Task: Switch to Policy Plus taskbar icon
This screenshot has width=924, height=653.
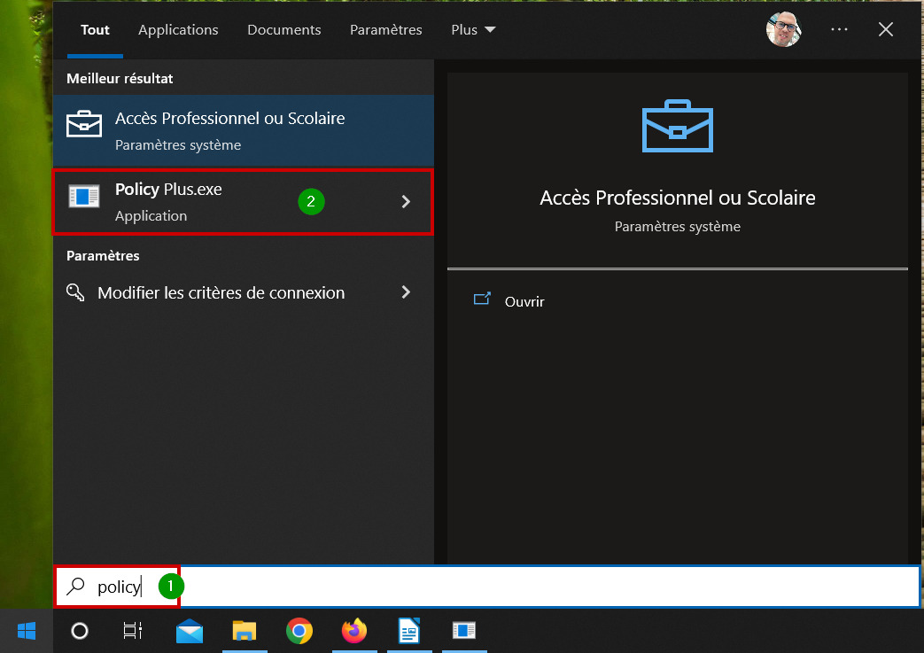Action: 463,631
